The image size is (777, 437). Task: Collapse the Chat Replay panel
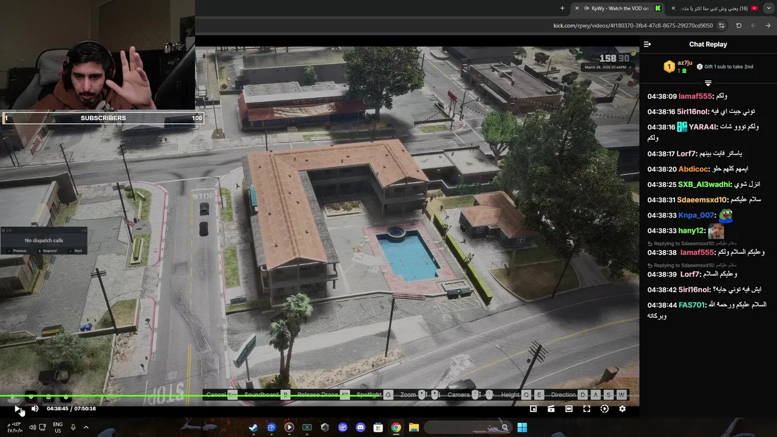(x=647, y=44)
